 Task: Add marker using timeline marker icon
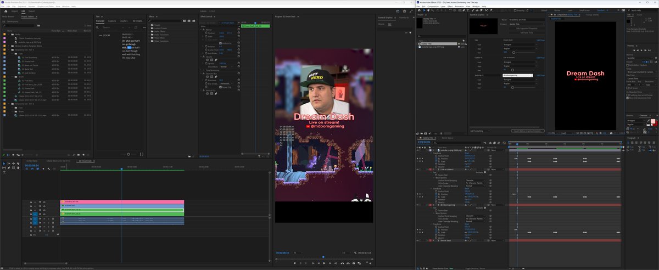43,169
